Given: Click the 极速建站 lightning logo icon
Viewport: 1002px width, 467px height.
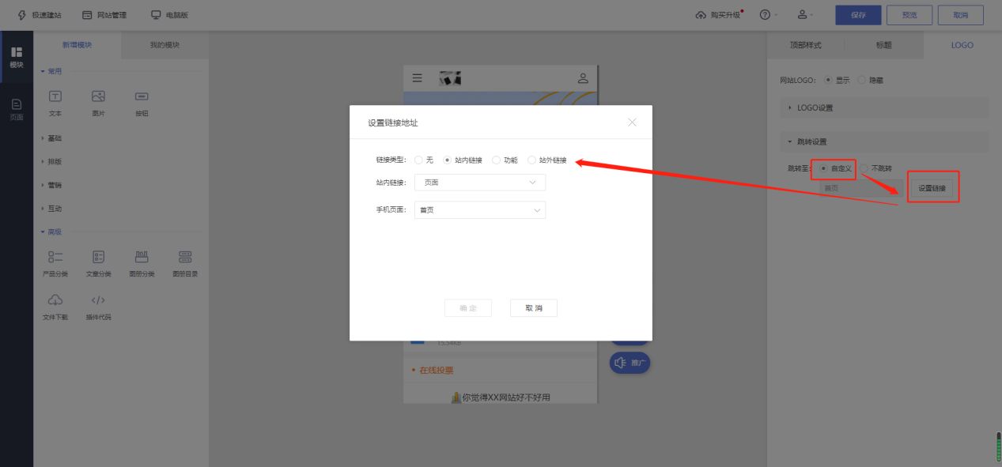Looking at the screenshot, I should (21, 15).
